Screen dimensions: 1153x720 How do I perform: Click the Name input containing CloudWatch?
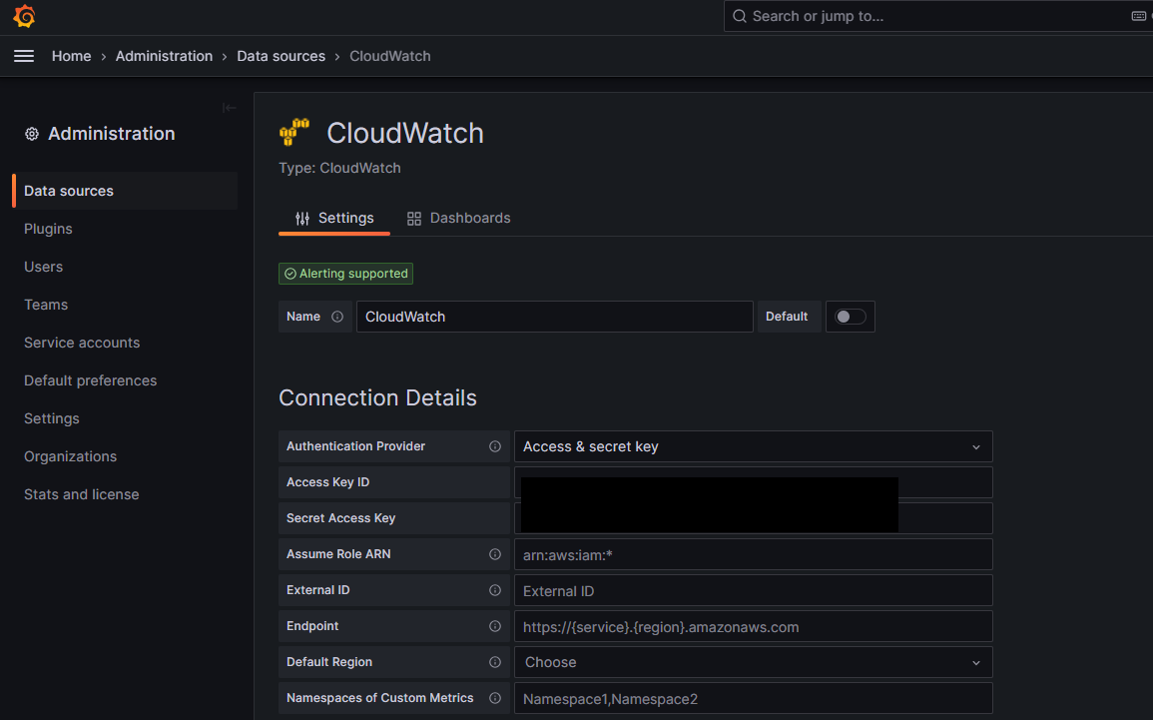pos(554,317)
